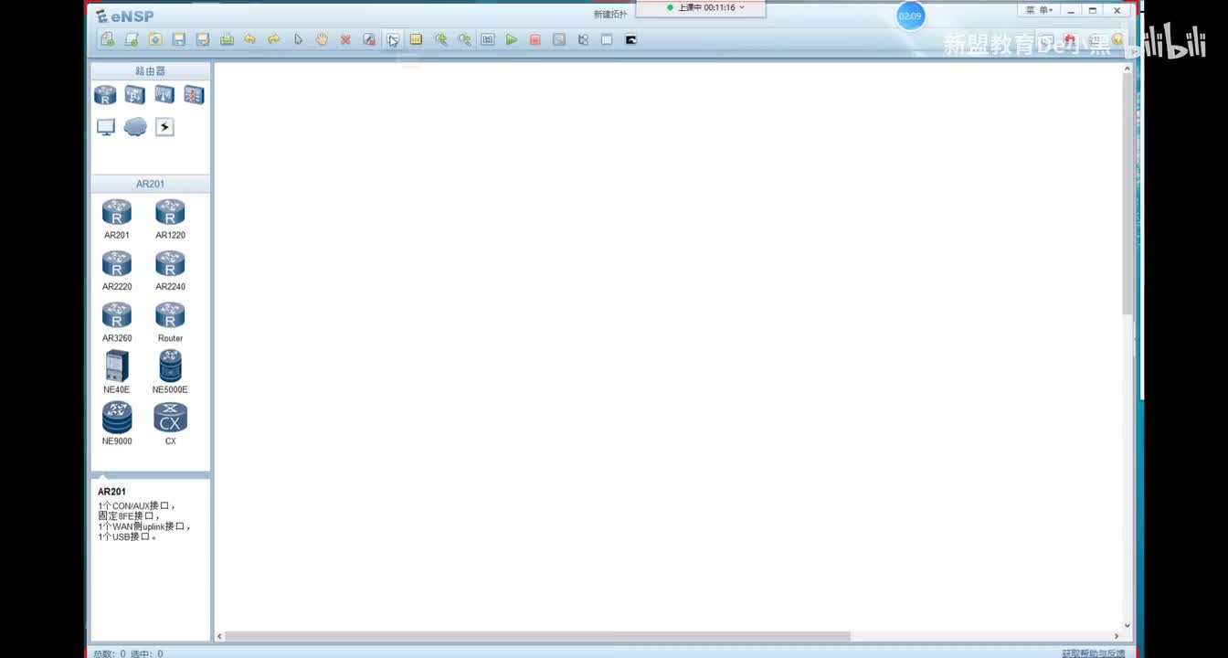Pick the NE9000 device
The height and width of the screenshot is (658, 1228).
pos(117,424)
